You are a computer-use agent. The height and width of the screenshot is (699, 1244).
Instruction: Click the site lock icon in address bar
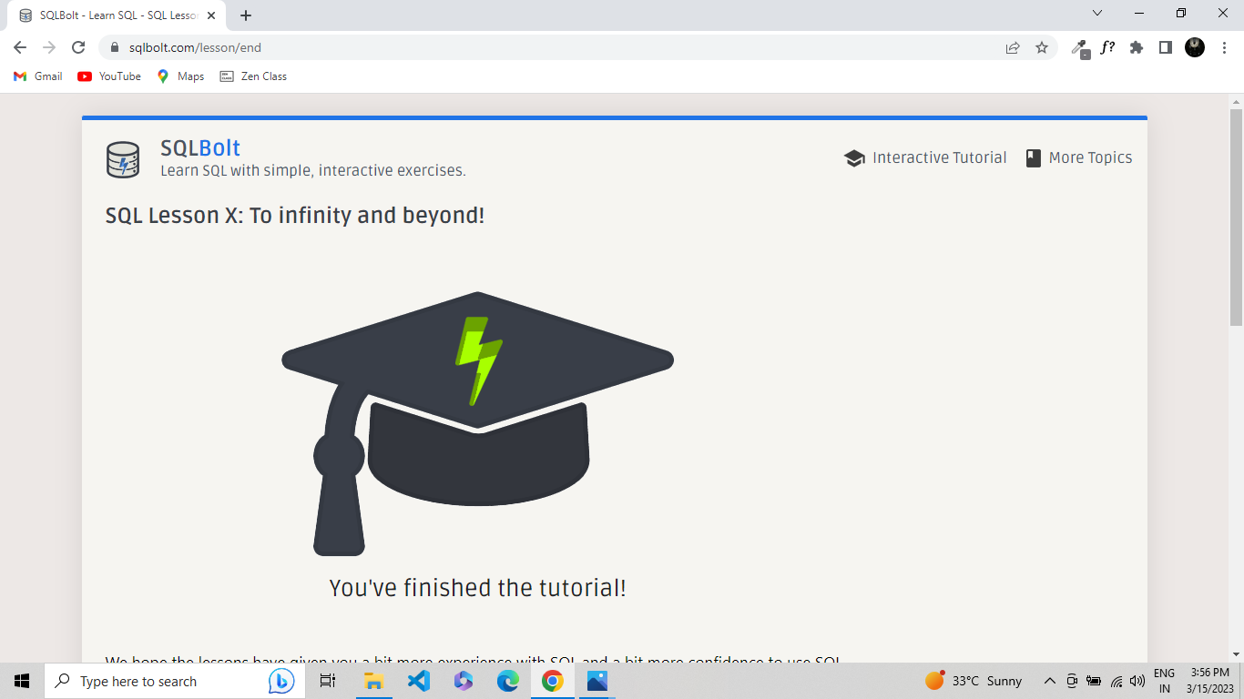pos(115,47)
